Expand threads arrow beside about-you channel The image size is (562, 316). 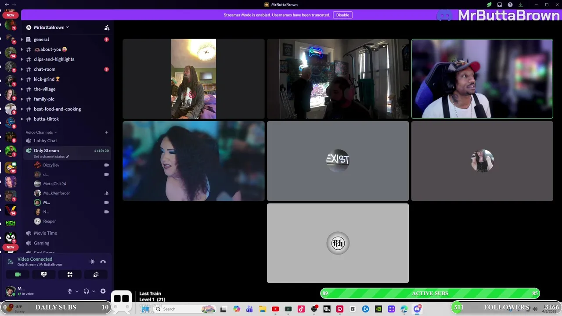tap(22, 49)
